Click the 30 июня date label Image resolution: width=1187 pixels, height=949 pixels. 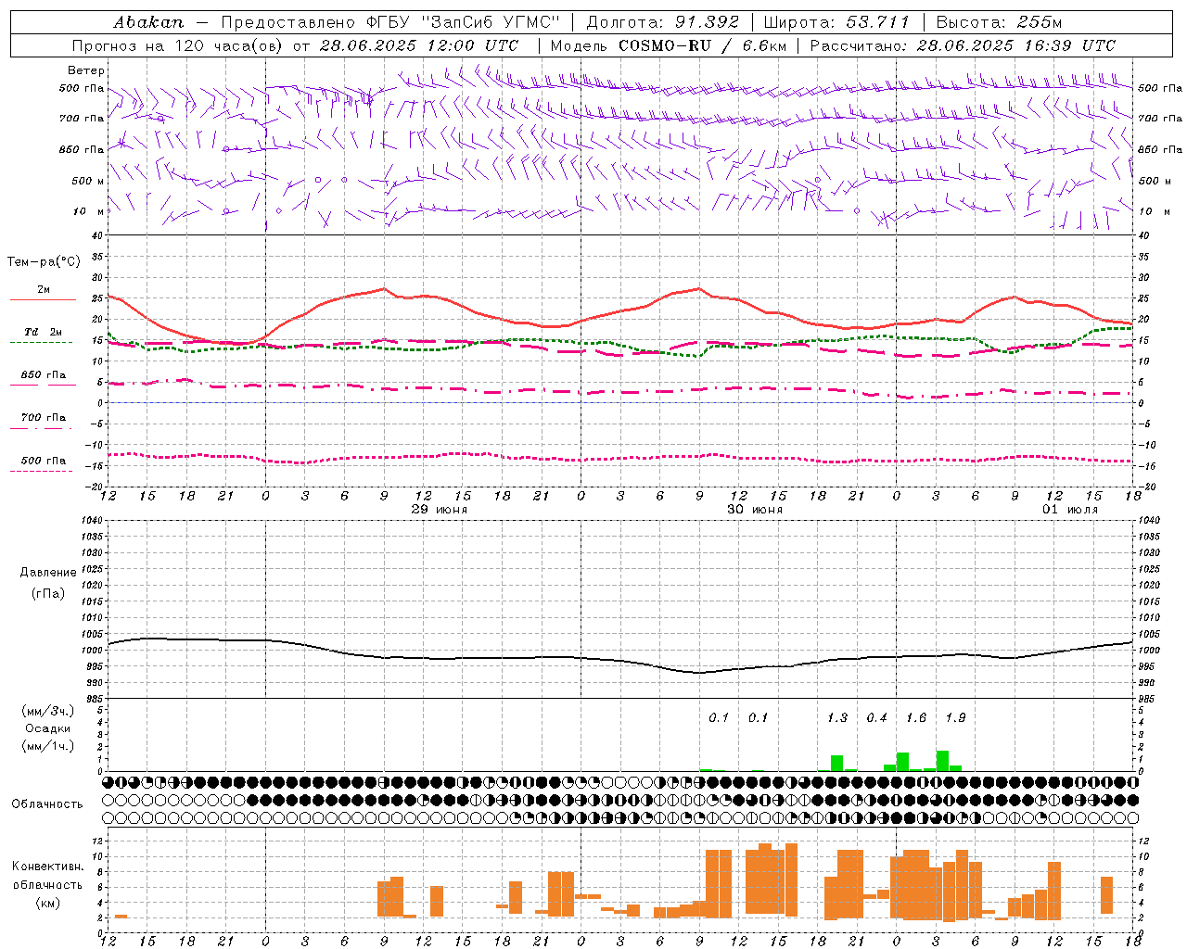point(755,510)
